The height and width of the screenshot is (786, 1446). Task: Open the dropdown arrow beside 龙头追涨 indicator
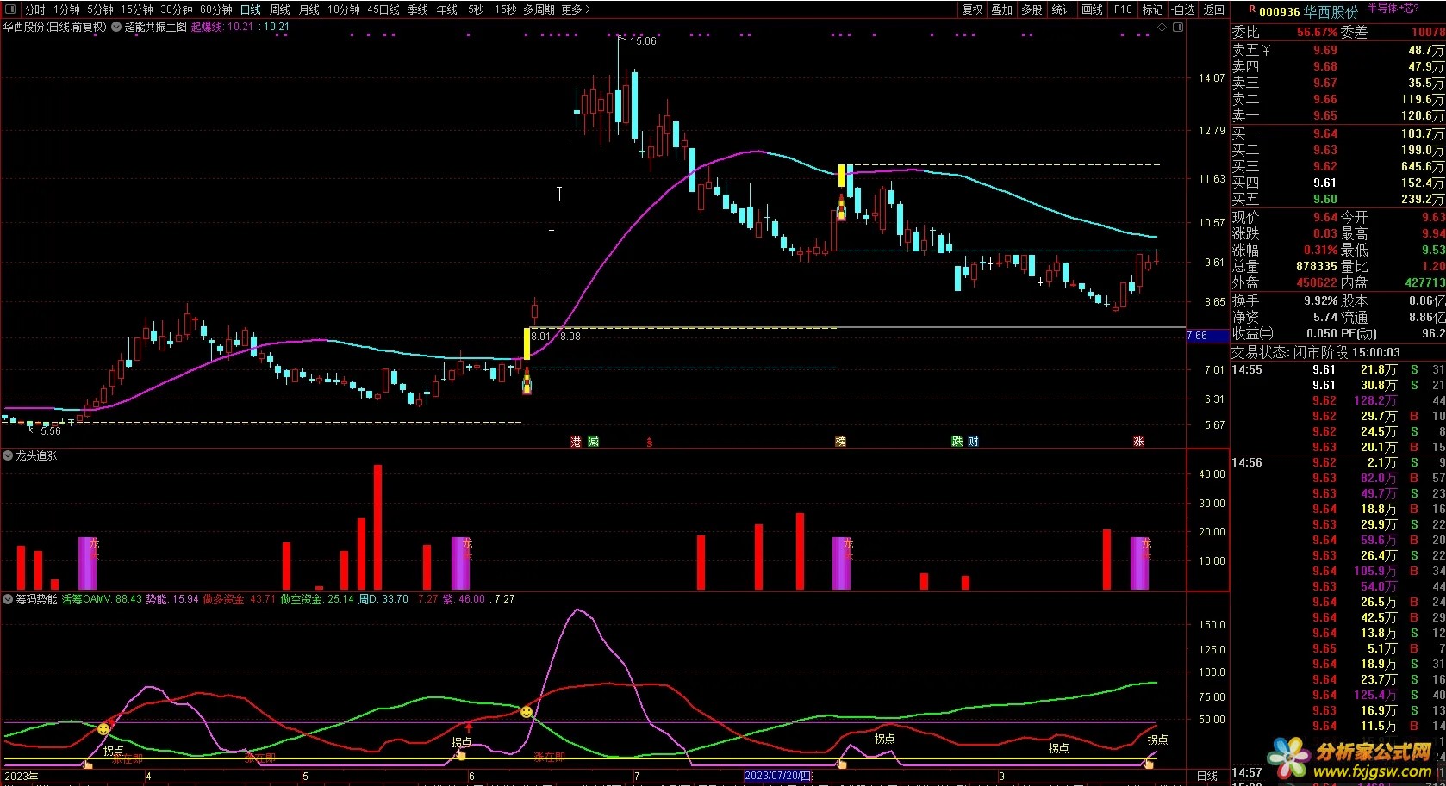point(8,455)
